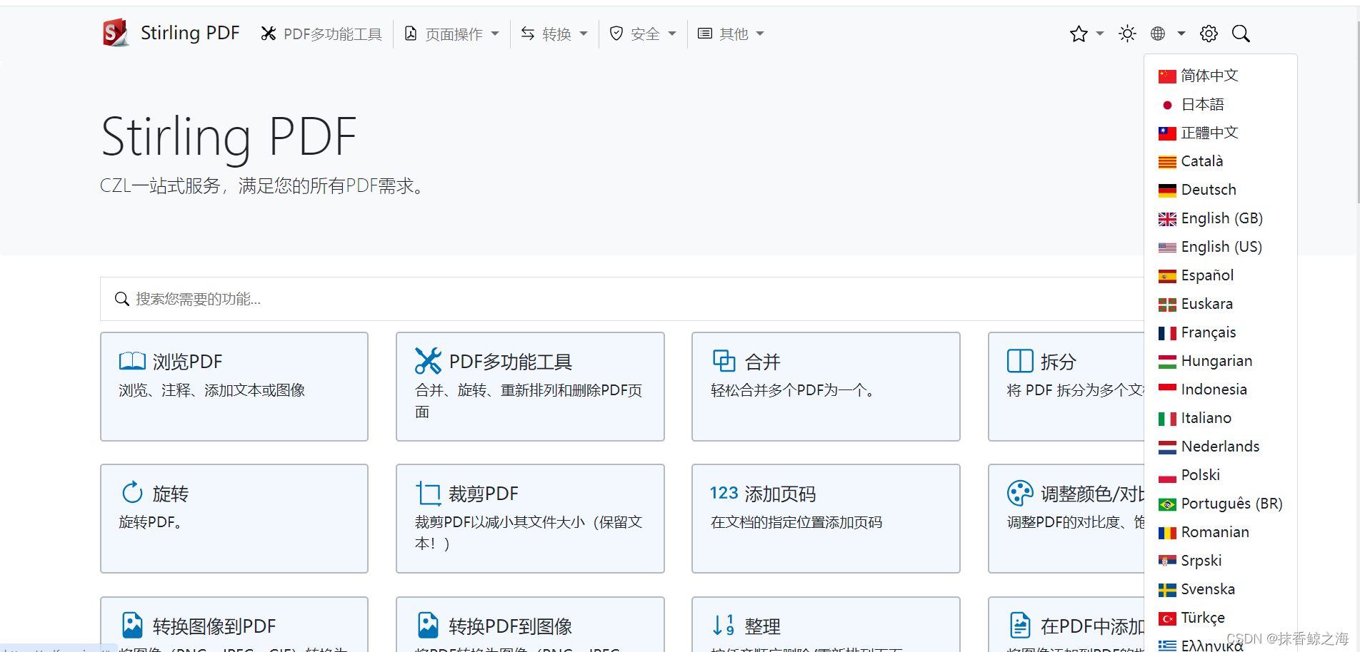This screenshot has height=652, width=1360.
Task: Click the tools icon on PDF多功能工具 card
Action: 428,361
